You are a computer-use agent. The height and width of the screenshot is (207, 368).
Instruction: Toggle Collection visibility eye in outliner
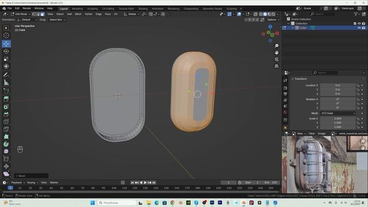point(359,24)
